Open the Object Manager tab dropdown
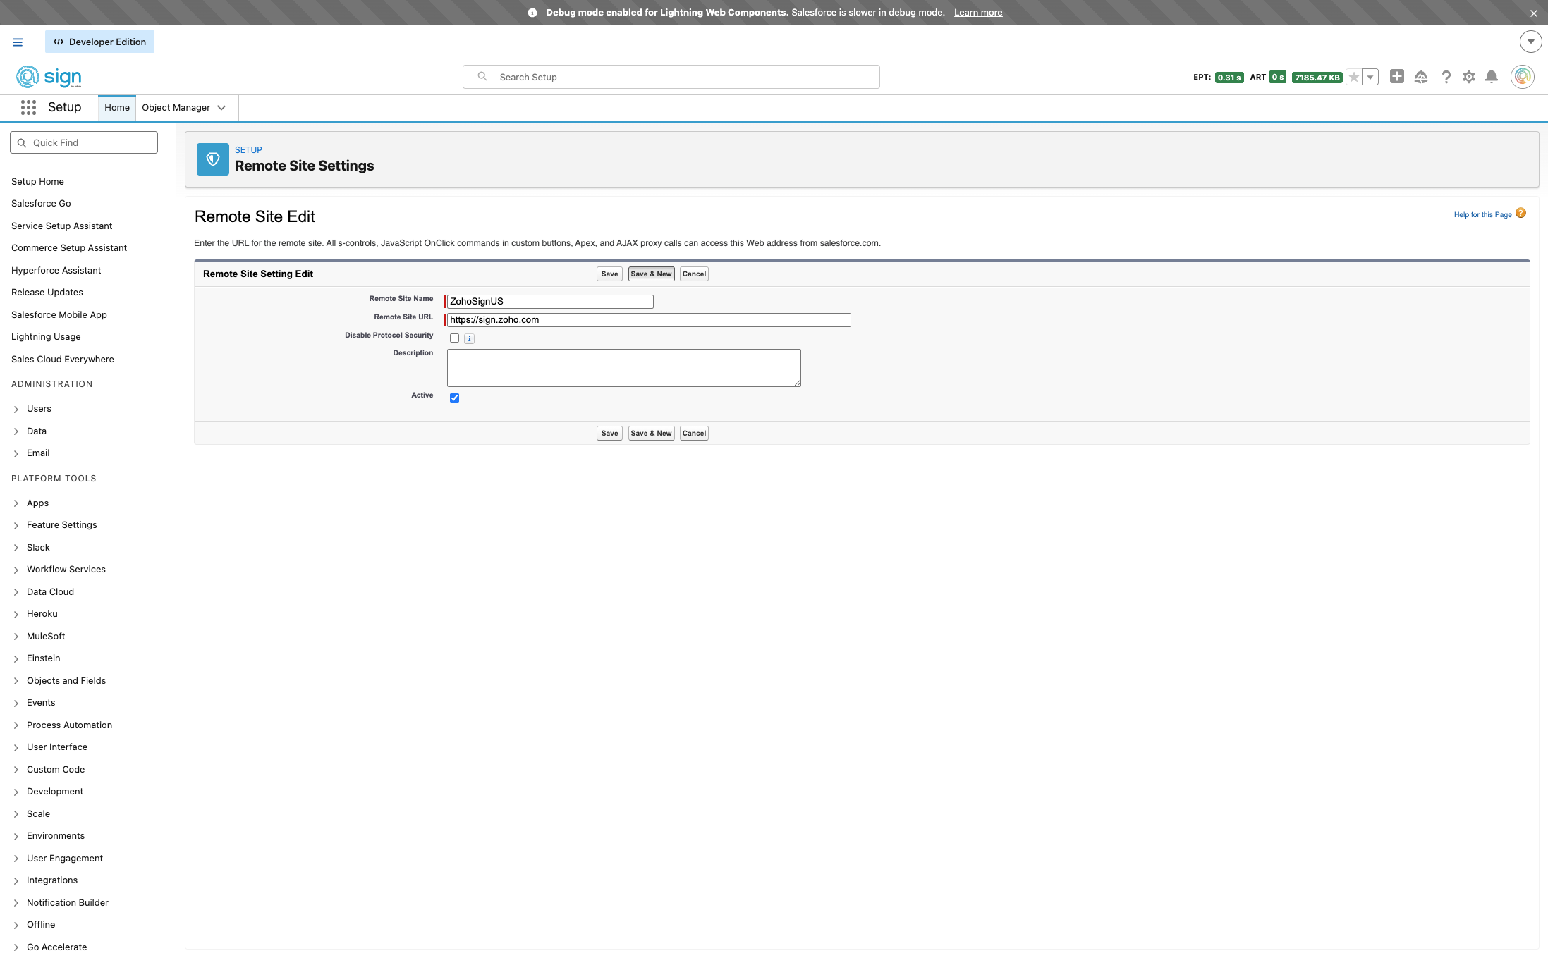The image size is (1548, 958). tap(221, 108)
